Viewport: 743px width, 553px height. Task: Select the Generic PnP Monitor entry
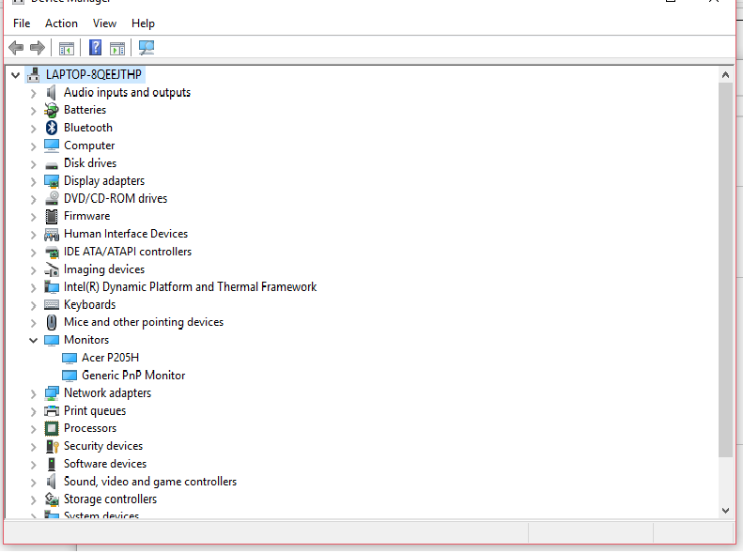(x=133, y=376)
